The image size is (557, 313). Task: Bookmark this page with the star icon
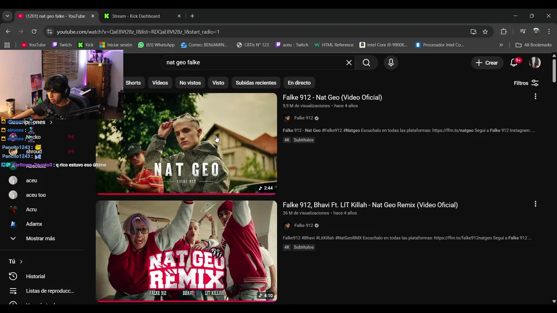pos(485,32)
